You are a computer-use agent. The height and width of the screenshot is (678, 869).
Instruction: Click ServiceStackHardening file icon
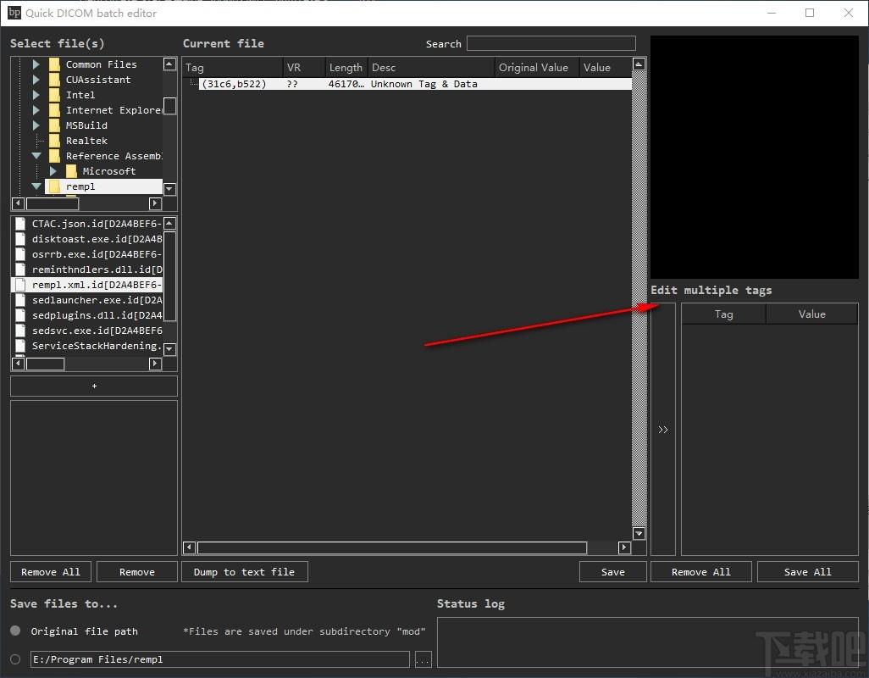point(20,346)
